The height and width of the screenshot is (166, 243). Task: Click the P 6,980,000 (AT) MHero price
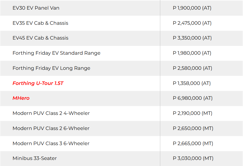point(193,98)
